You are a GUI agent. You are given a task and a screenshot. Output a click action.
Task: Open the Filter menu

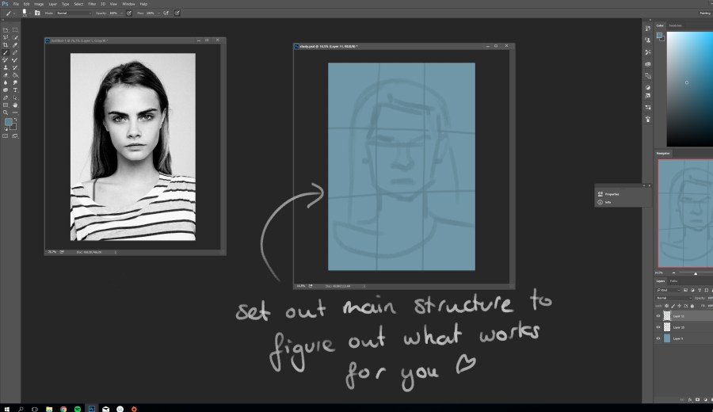[x=91, y=4]
